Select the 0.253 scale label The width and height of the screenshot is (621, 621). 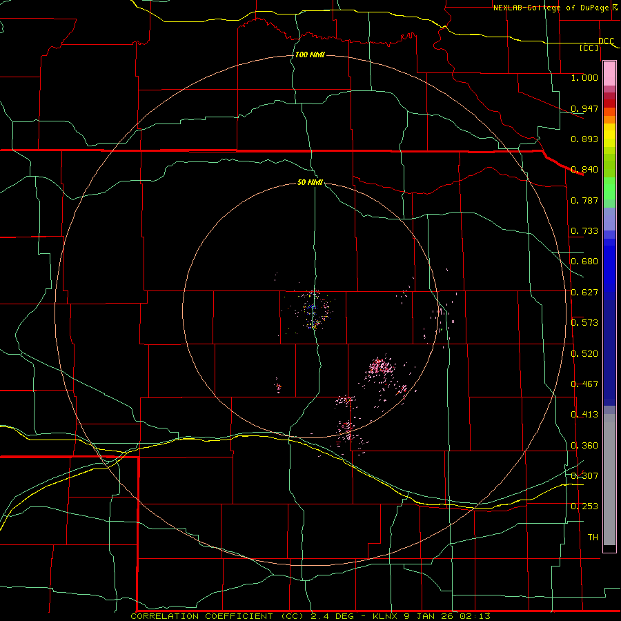tap(584, 506)
